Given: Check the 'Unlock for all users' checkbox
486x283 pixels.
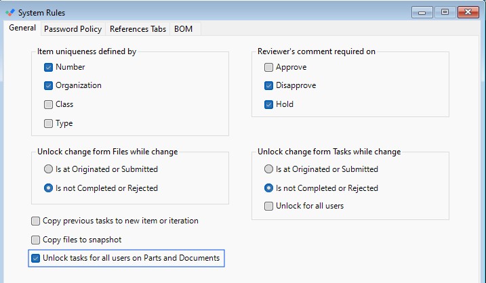Looking at the screenshot, I should click(268, 206).
